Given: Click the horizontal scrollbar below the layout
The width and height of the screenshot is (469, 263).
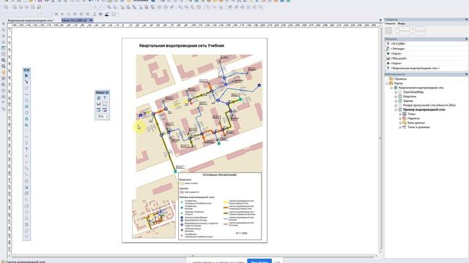Looking at the screenshot, I should [193, 256].
